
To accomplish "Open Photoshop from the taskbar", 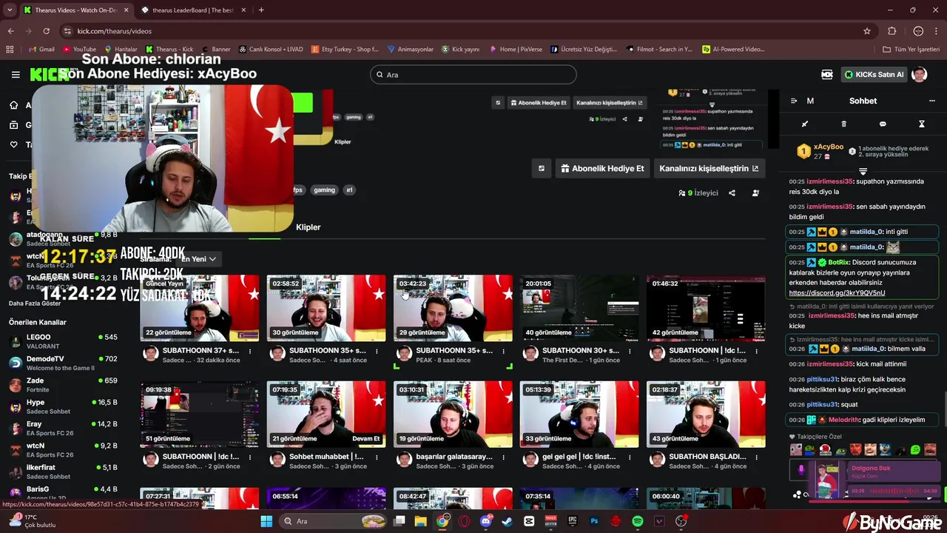I will [x=594, y=521].
